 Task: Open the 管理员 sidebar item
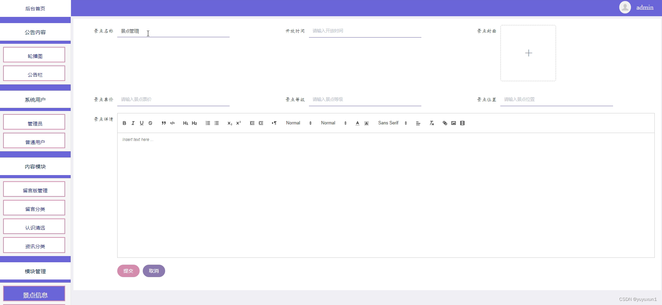[x=34, y=122]
